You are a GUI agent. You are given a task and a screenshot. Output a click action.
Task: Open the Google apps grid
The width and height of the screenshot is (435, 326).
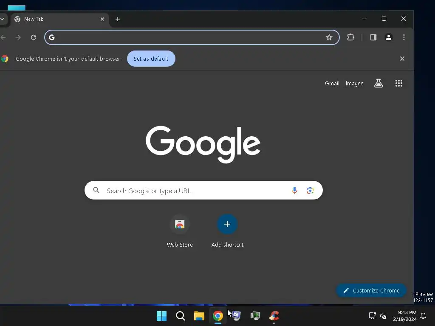[x=398, y=83]
